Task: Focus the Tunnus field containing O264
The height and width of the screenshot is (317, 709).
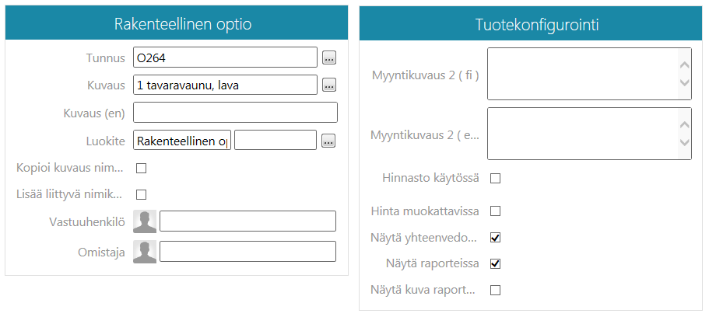Action: (225, 57)
